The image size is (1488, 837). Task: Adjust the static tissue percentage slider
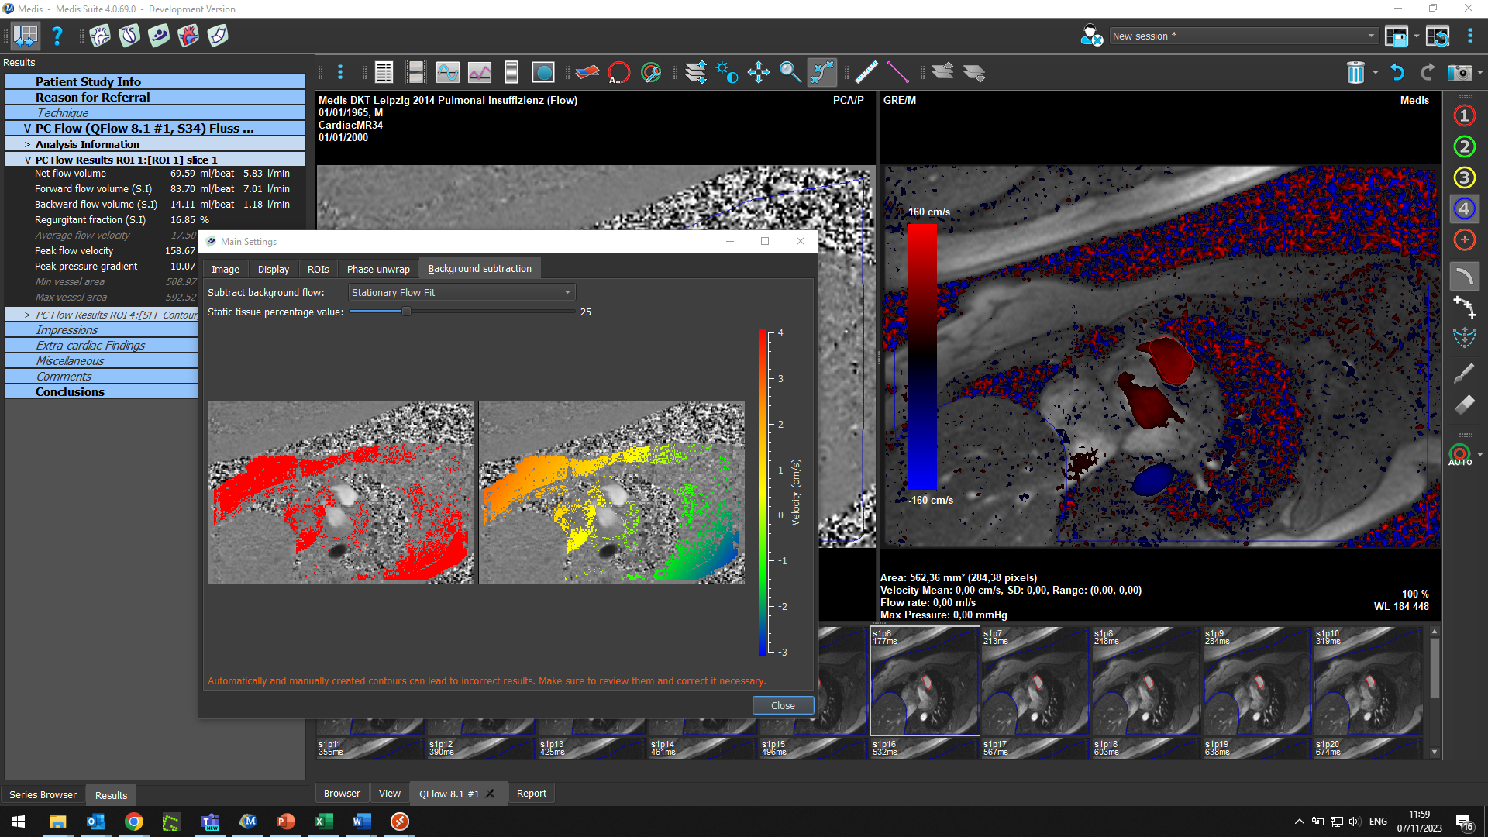pos(406,312)
